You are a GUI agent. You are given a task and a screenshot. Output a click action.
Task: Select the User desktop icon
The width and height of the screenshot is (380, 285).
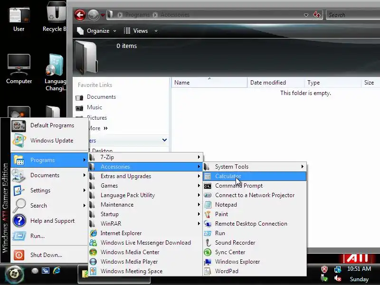coord(19,19)
